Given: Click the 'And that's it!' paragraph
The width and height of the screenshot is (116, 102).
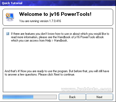Looking at the screenshot, I should [57, 73].
